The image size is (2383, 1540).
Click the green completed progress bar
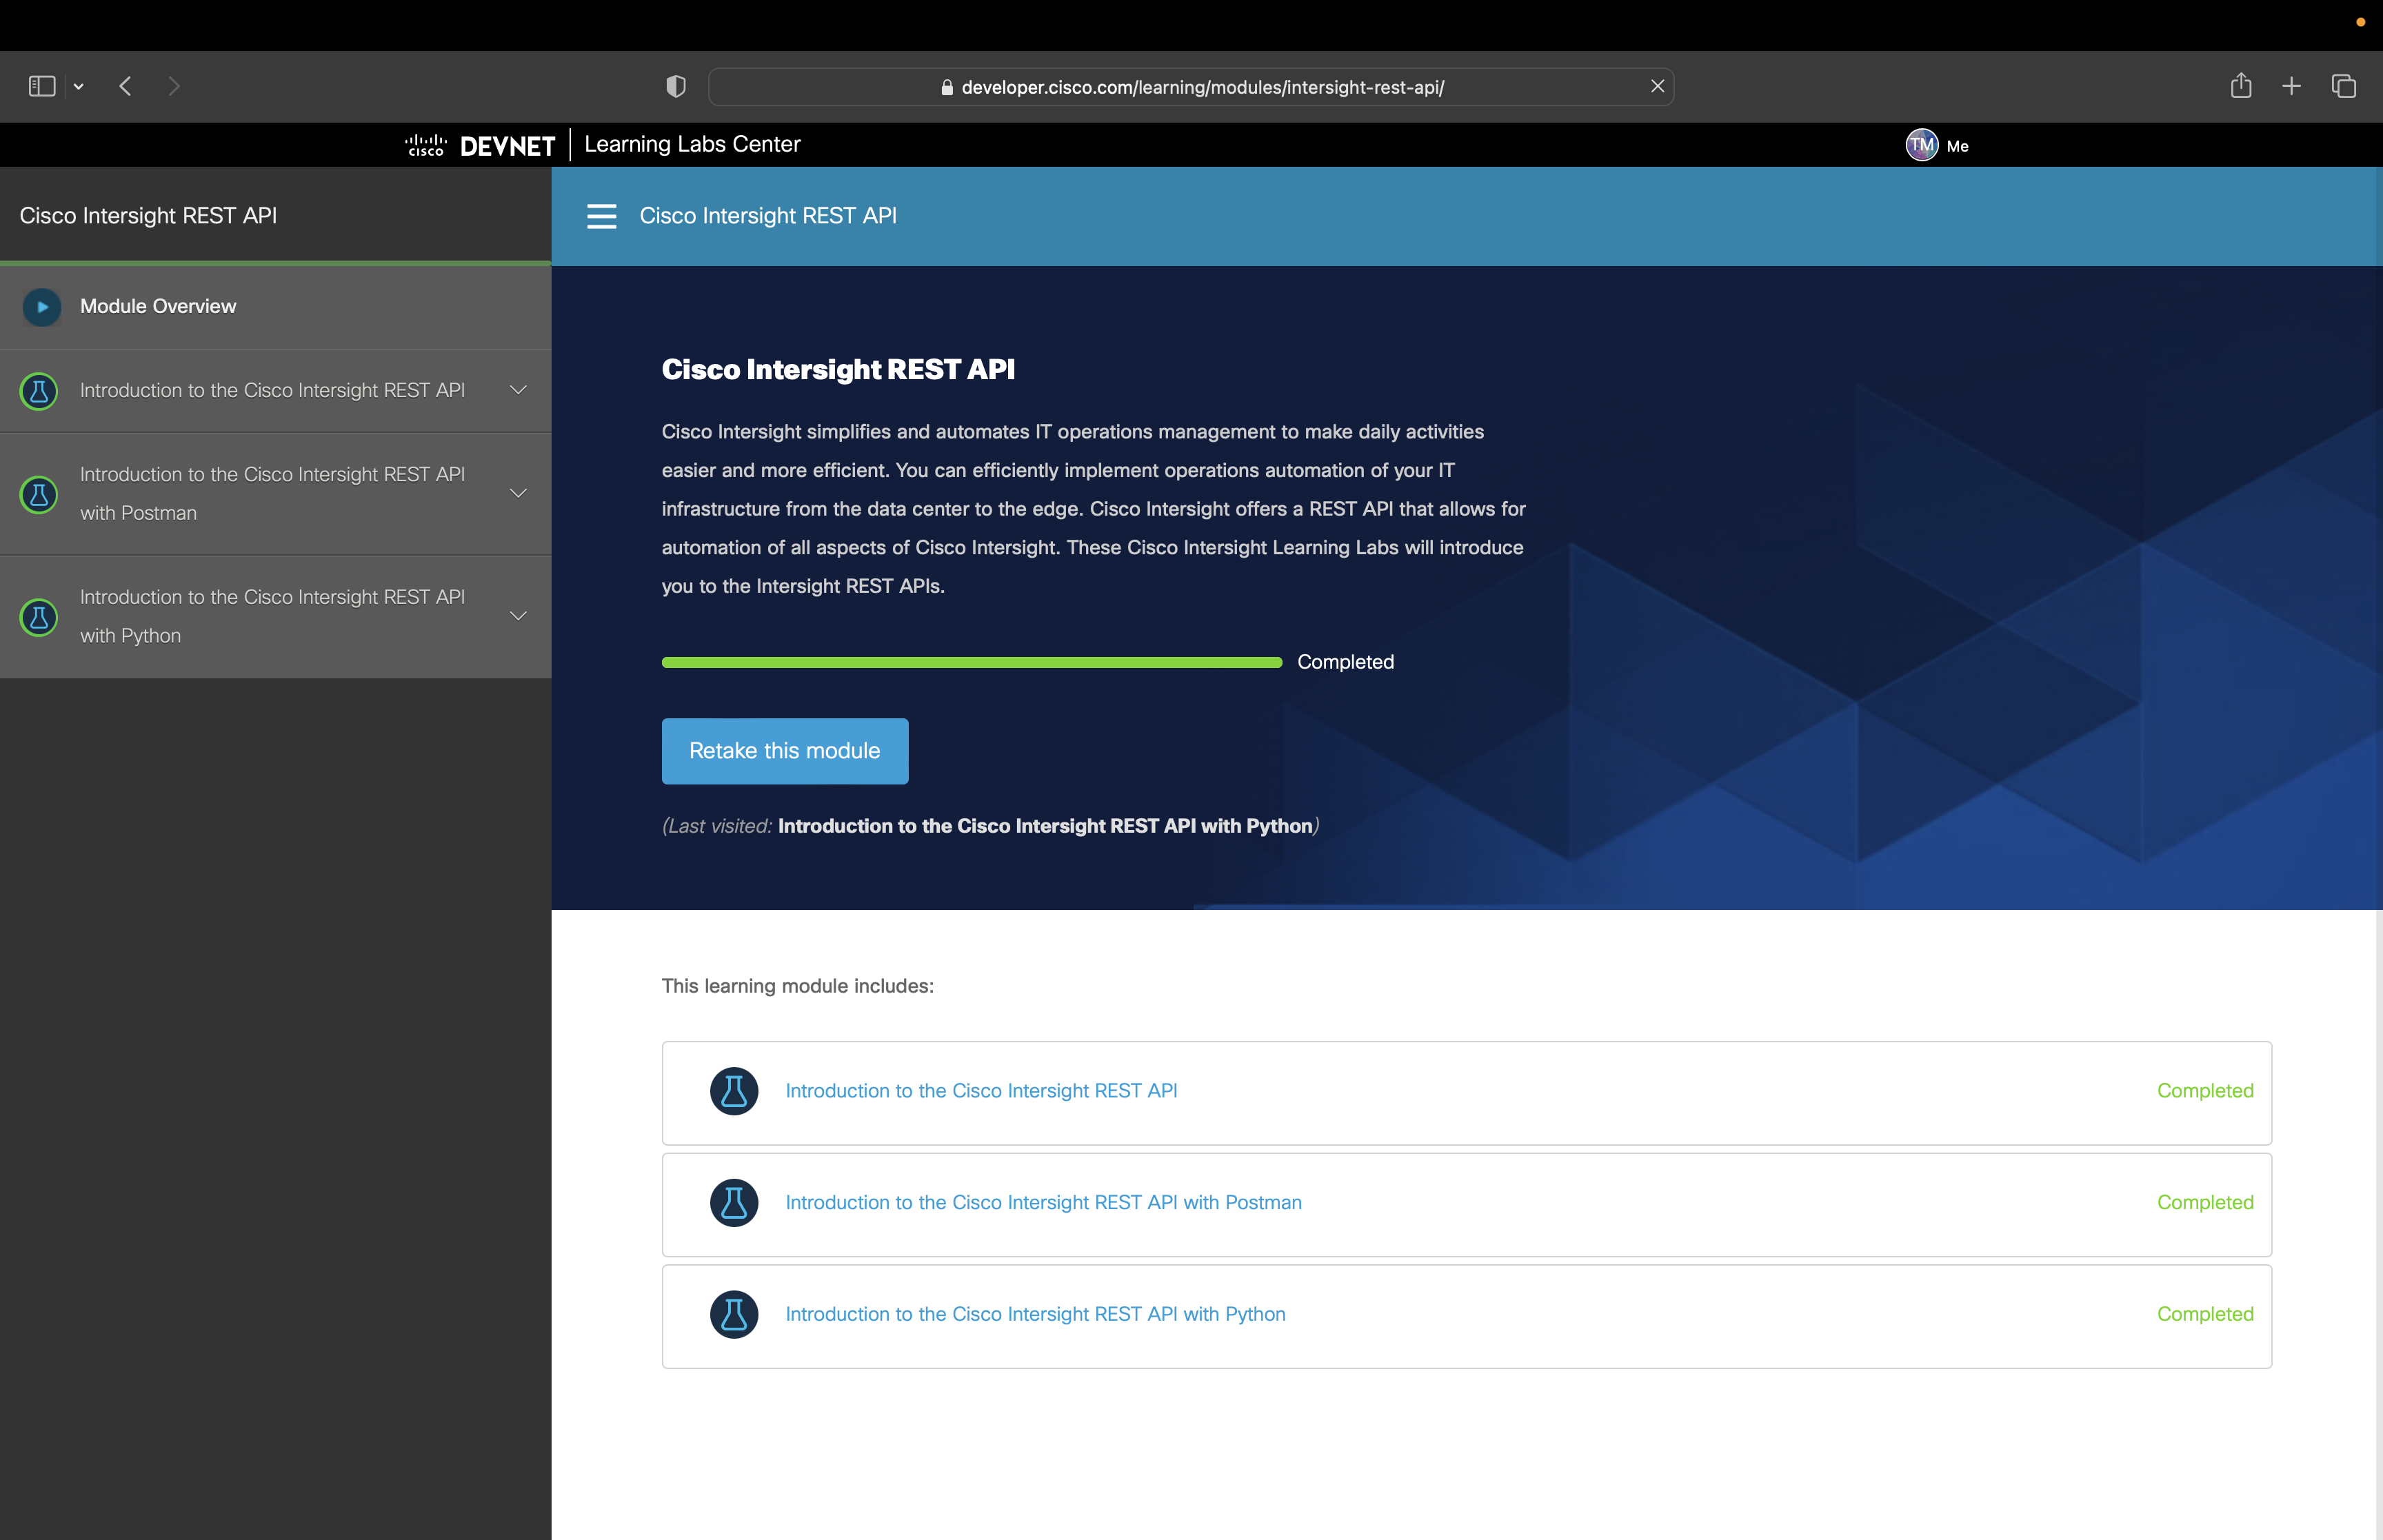[x=970, y=661]
